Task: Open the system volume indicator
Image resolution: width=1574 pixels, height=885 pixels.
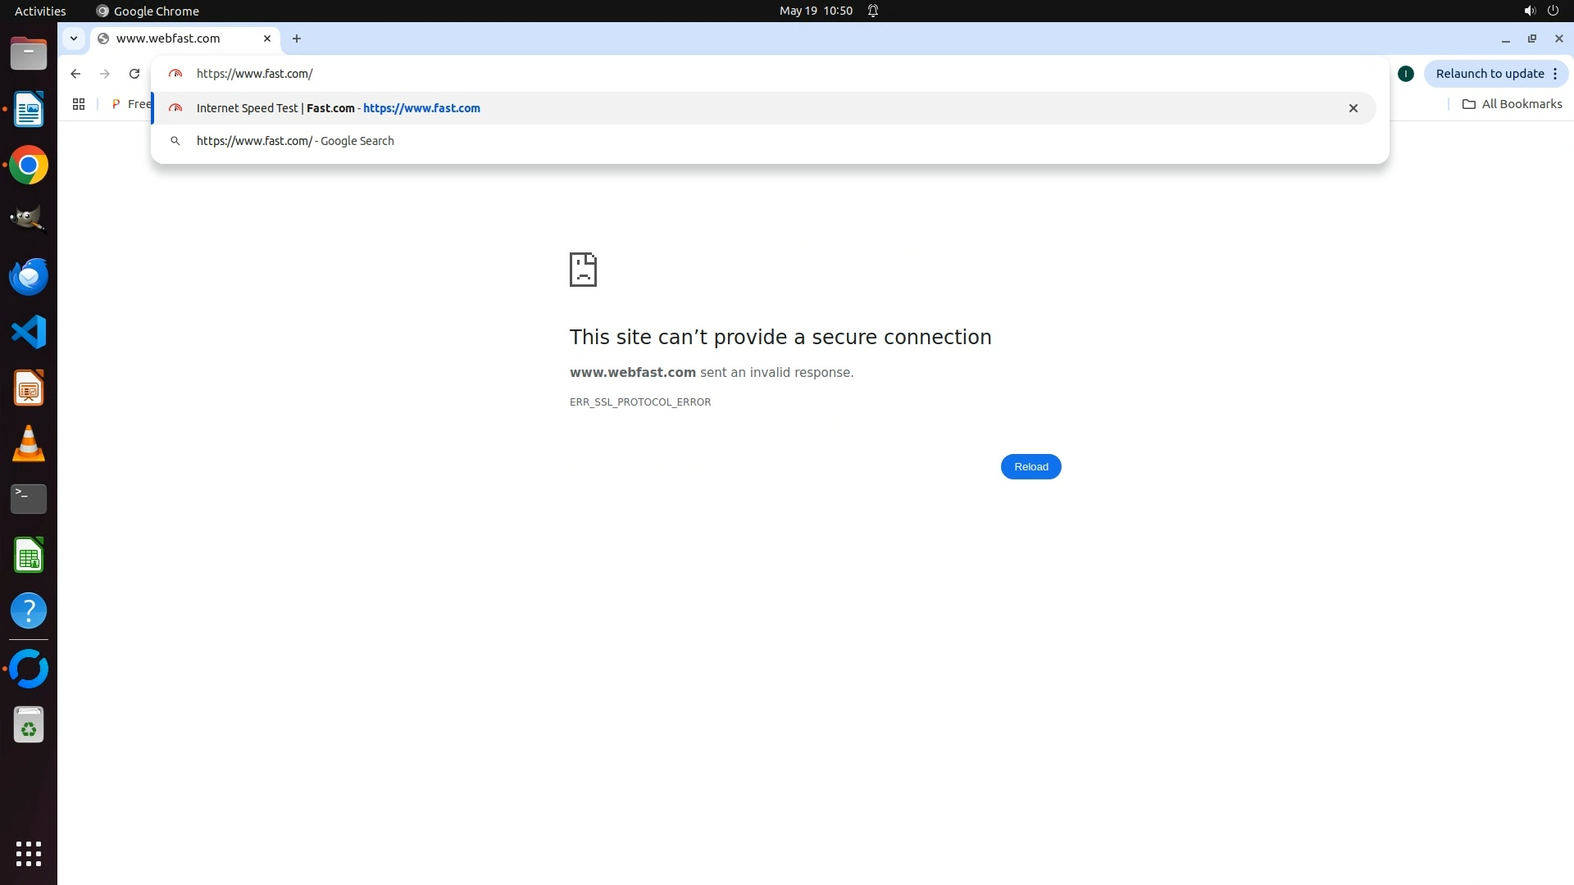Action: click(x=1529, y=11)
